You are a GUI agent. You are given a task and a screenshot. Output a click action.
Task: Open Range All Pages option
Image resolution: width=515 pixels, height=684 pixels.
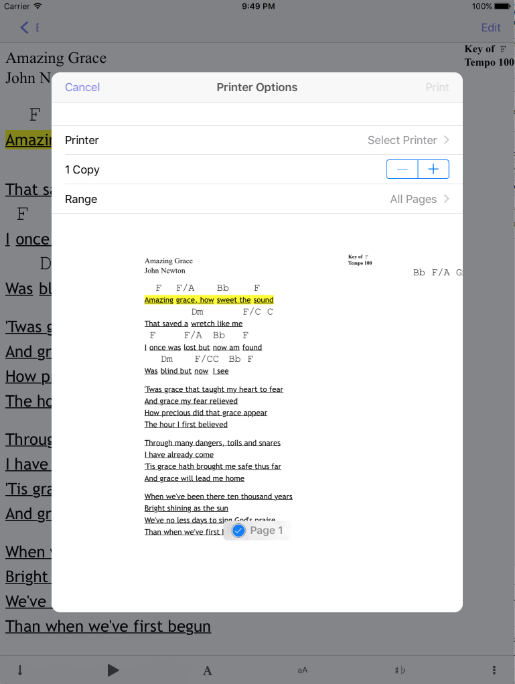point(257,199)
